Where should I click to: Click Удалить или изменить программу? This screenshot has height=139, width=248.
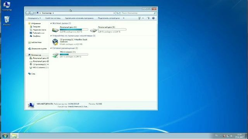[79, 18]
